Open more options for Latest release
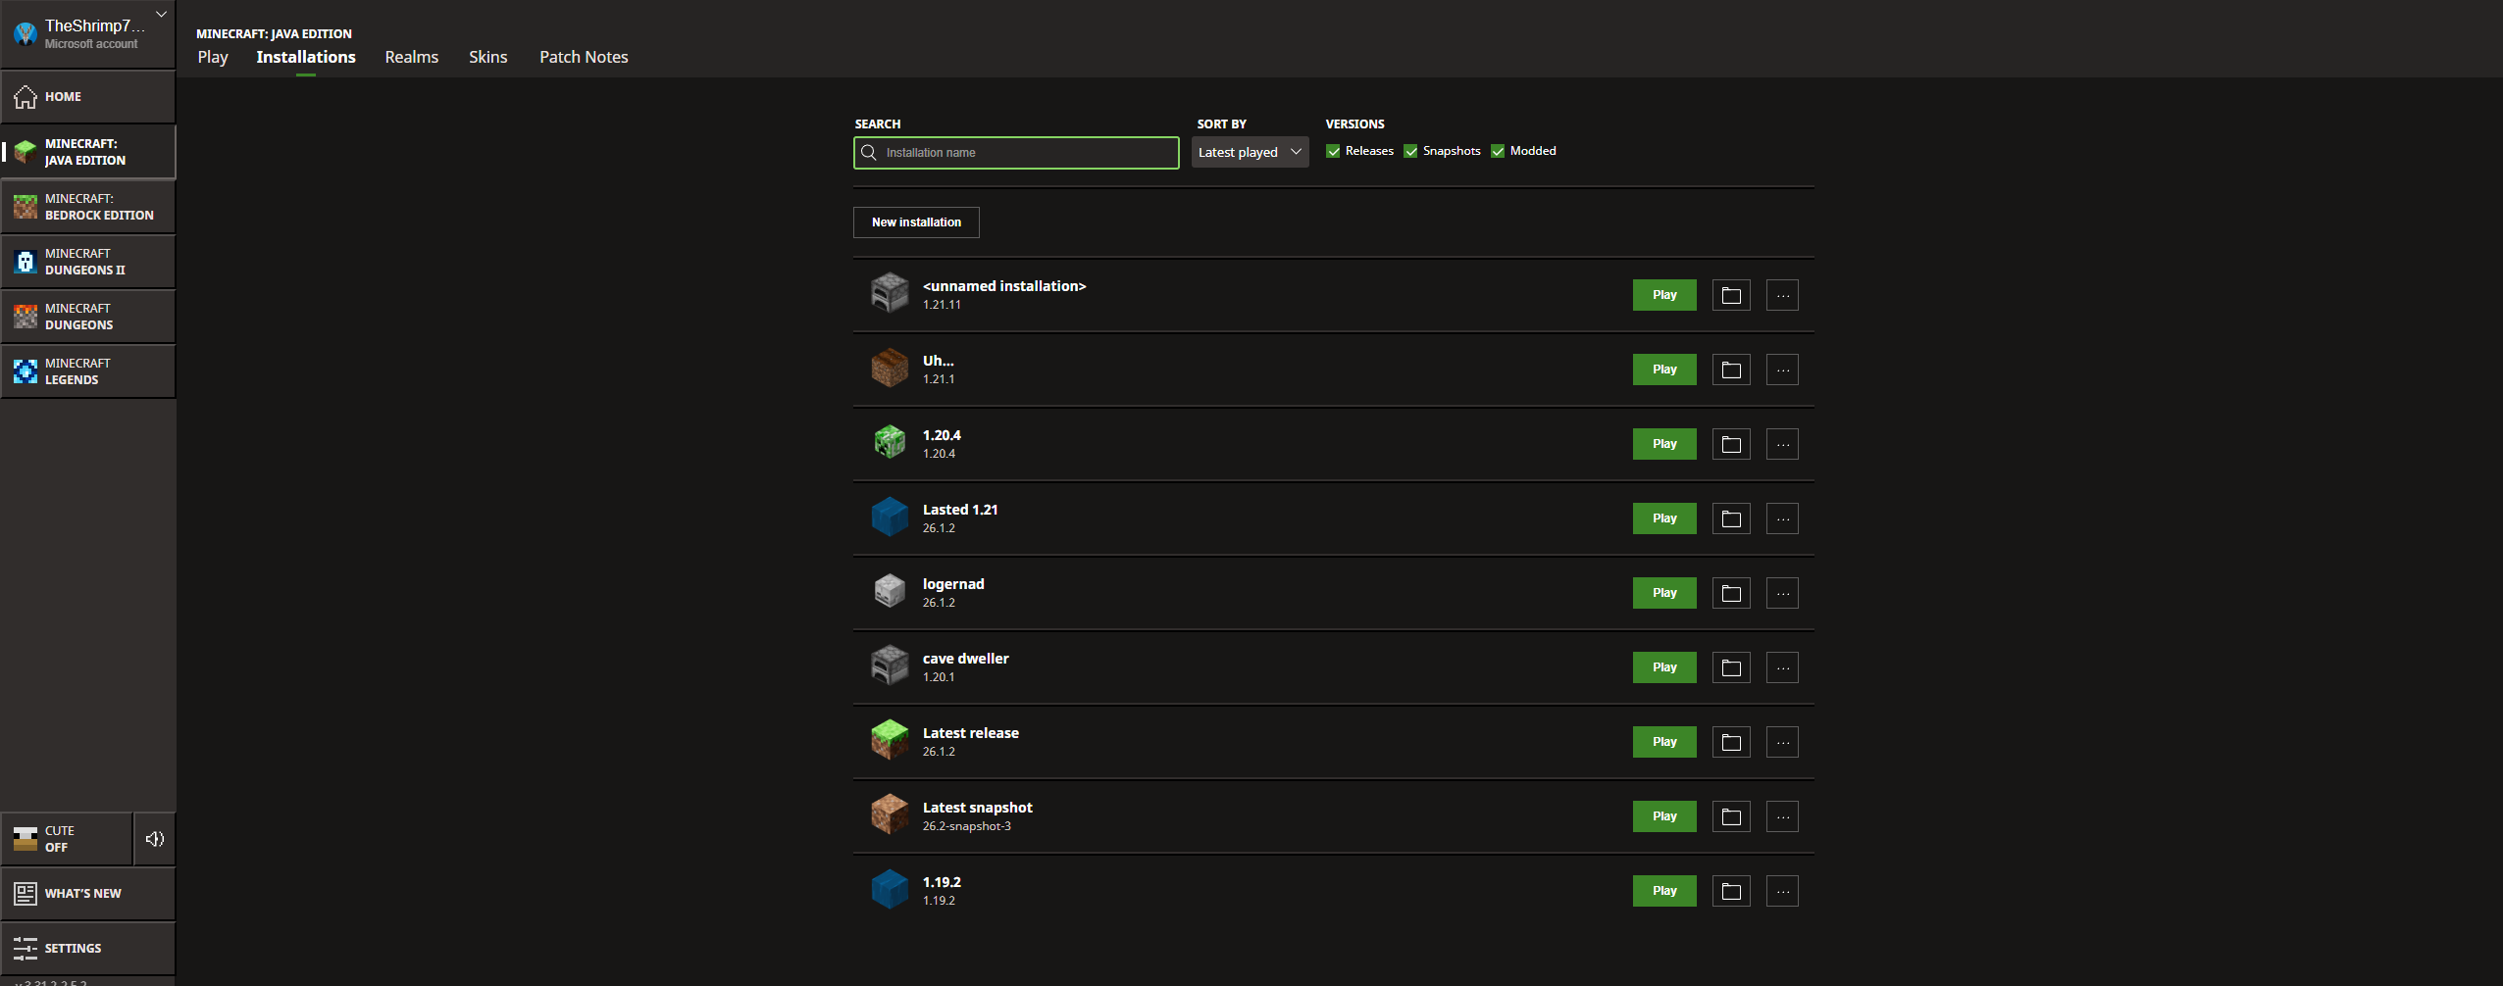Viewport: 2503px width, 986px height. [1782, 742]
